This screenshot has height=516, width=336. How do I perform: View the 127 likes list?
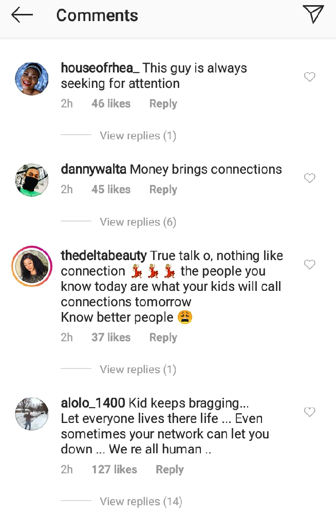[x=114, y=470]
